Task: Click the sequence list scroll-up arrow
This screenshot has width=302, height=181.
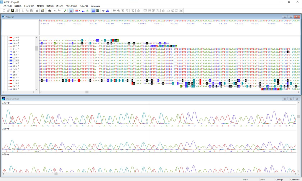Action: 37,38
